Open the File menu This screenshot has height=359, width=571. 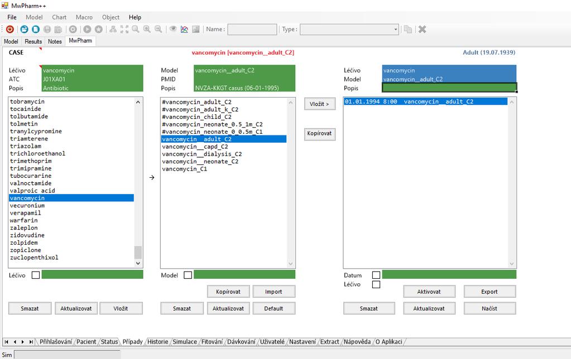tap(12, 17)
